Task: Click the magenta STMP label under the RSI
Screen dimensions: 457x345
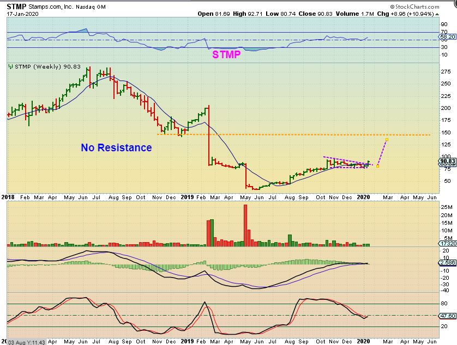Action: [226, 54]
